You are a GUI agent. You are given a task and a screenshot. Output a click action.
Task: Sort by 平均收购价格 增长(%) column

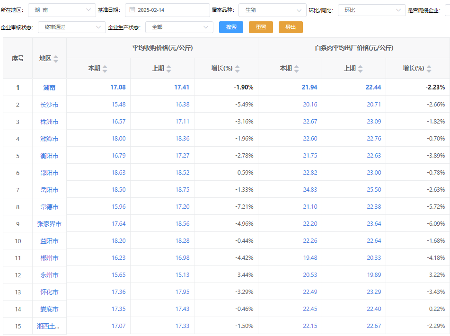237,69
